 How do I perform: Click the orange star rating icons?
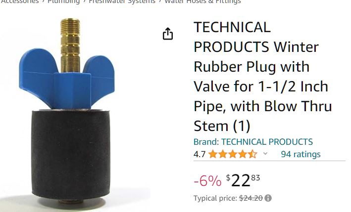point(233,154)
